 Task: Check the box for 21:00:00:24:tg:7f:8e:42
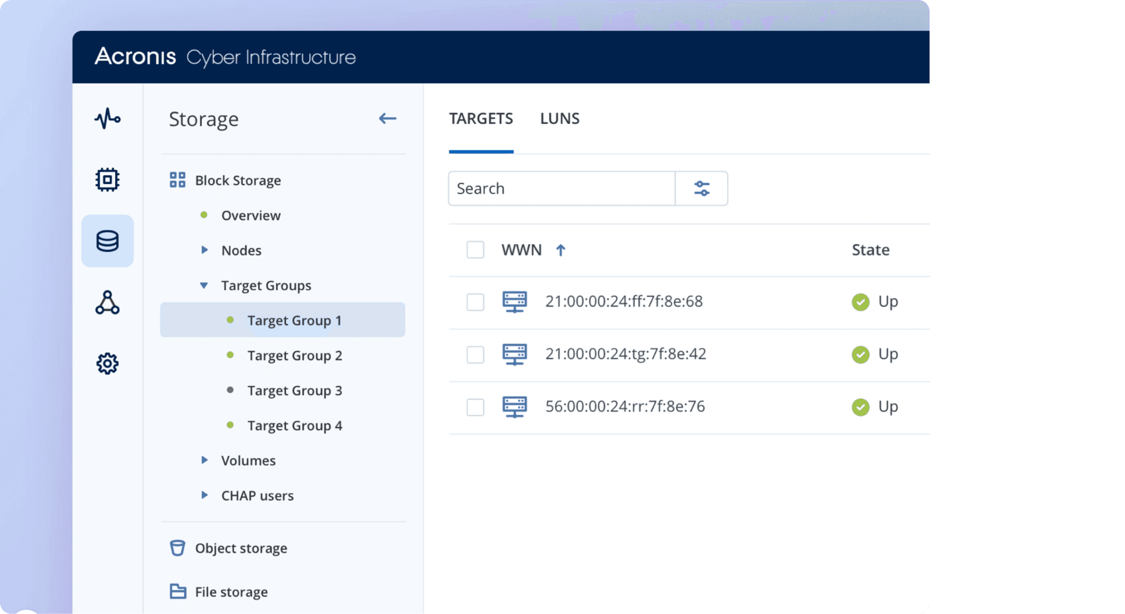475,355
